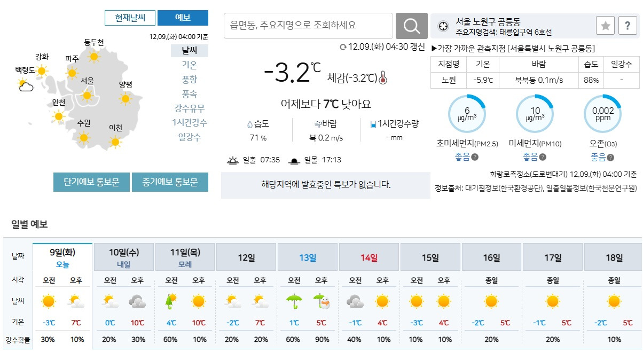This screenshot has width=643, height=352.
Task: Click the 미세먼지 좋음 link
Action: point(530,157)
